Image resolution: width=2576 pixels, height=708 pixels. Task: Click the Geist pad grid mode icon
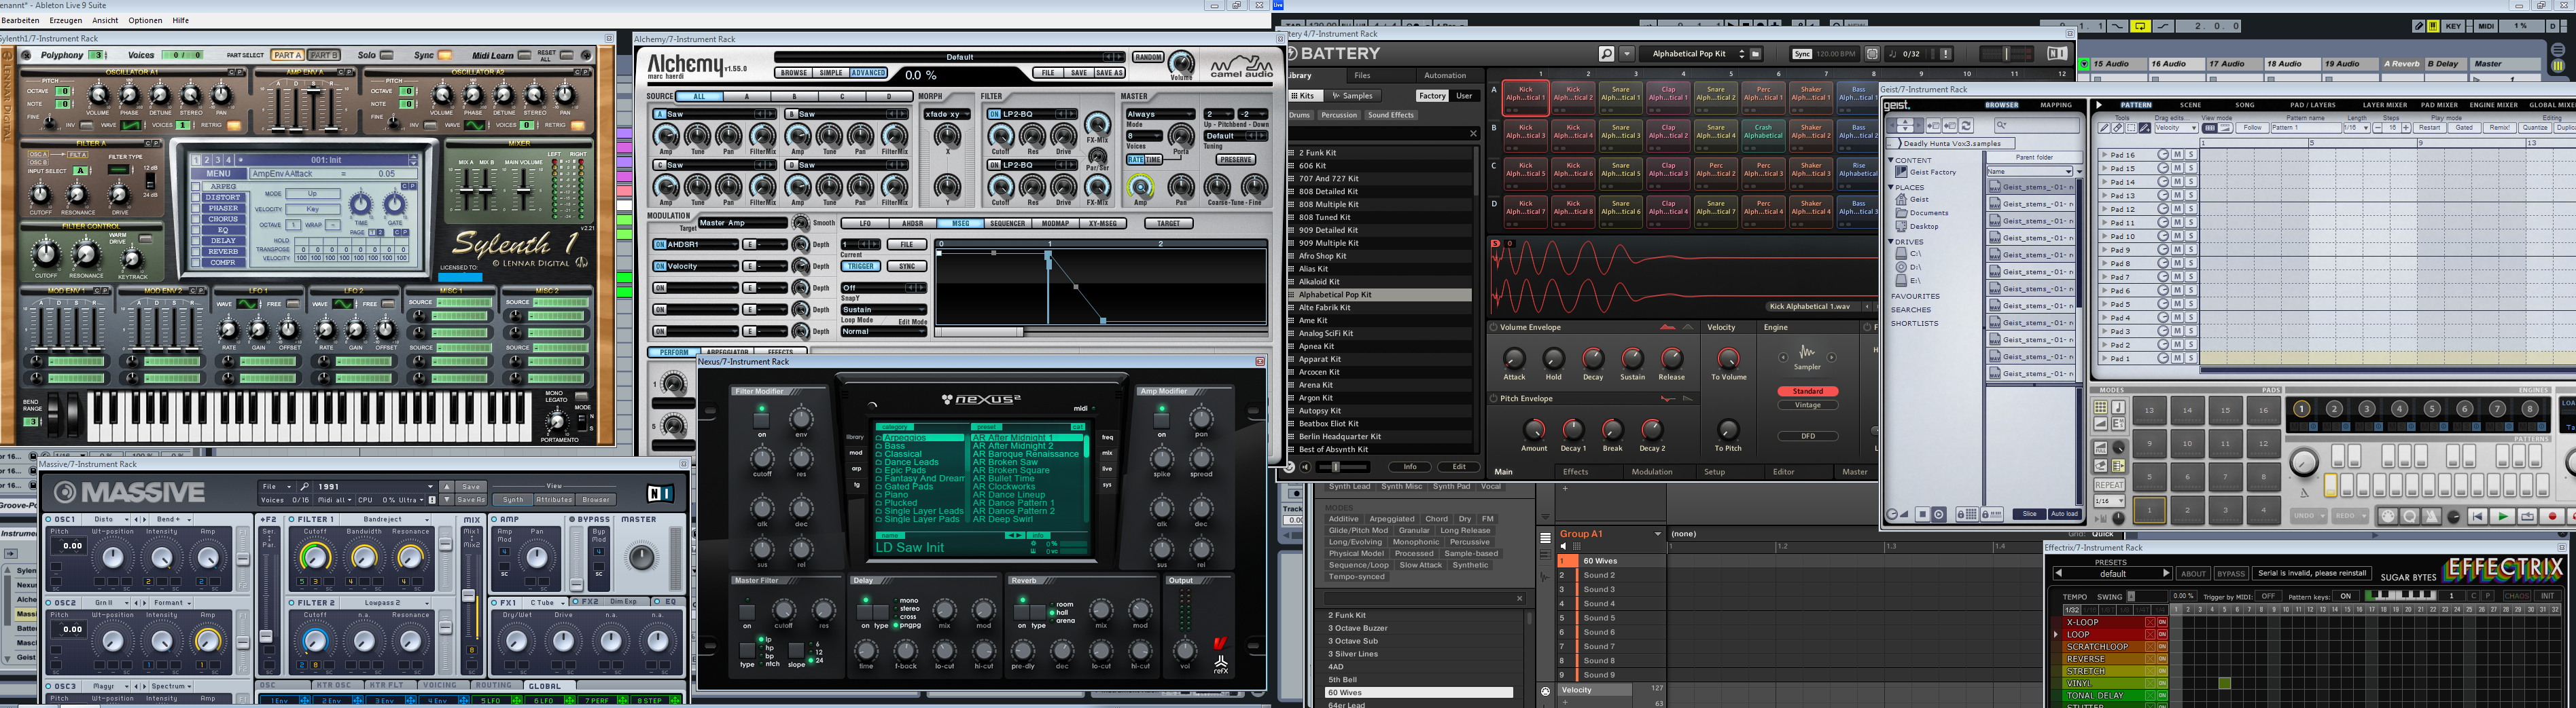2101,407
